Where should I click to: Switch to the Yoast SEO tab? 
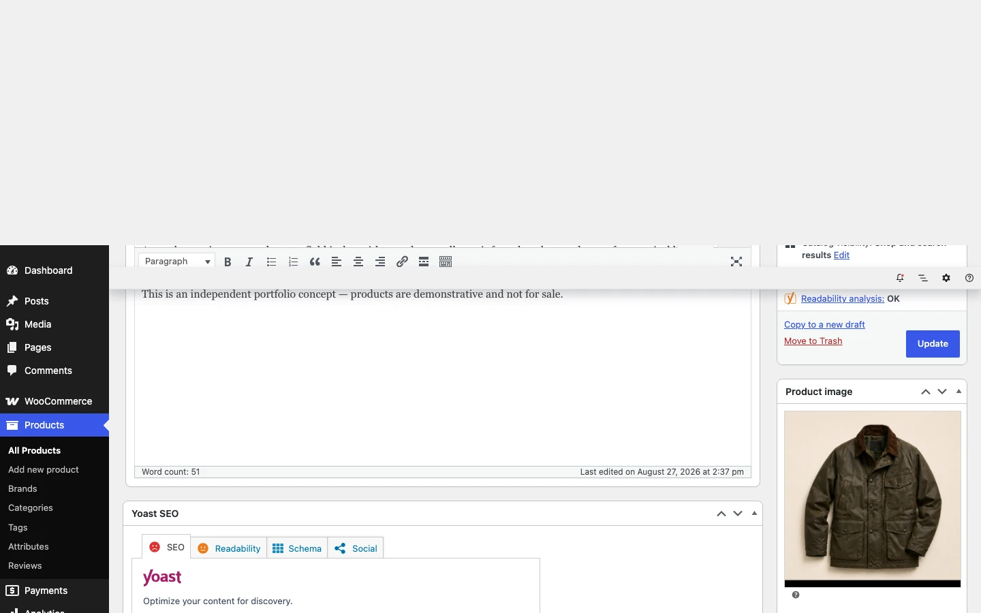167,547
